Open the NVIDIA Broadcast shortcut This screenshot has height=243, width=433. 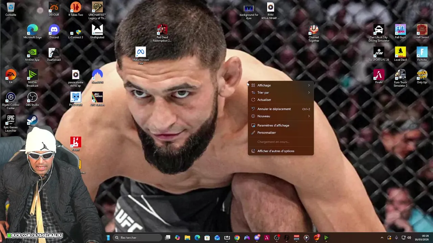tap(32, 78)
